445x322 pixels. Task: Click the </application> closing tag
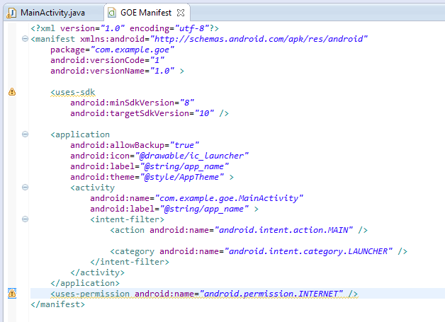coord(85,283)
